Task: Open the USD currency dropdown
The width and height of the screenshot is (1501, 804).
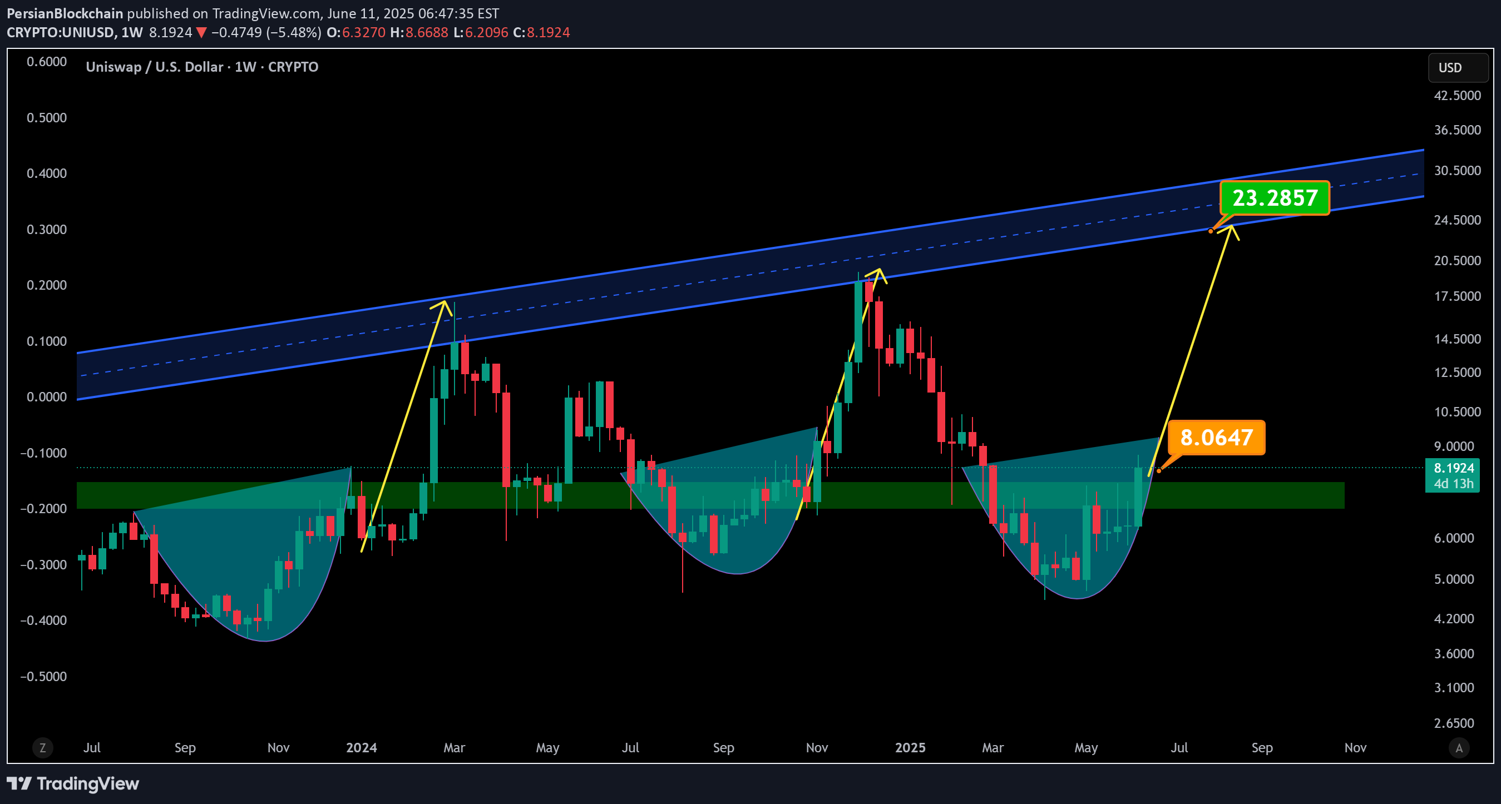Action: click(x=1458, y=67)
